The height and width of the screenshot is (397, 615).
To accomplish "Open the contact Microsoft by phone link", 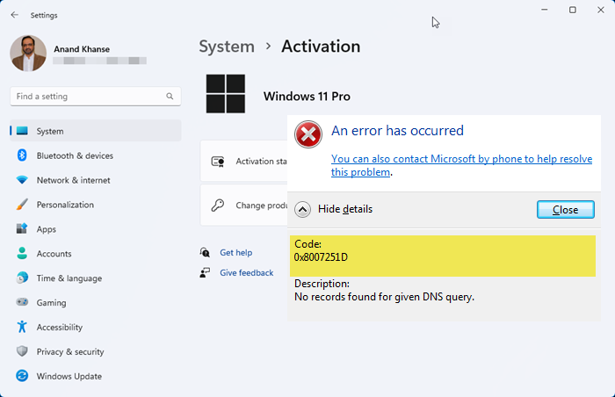I will coord(459,158).
